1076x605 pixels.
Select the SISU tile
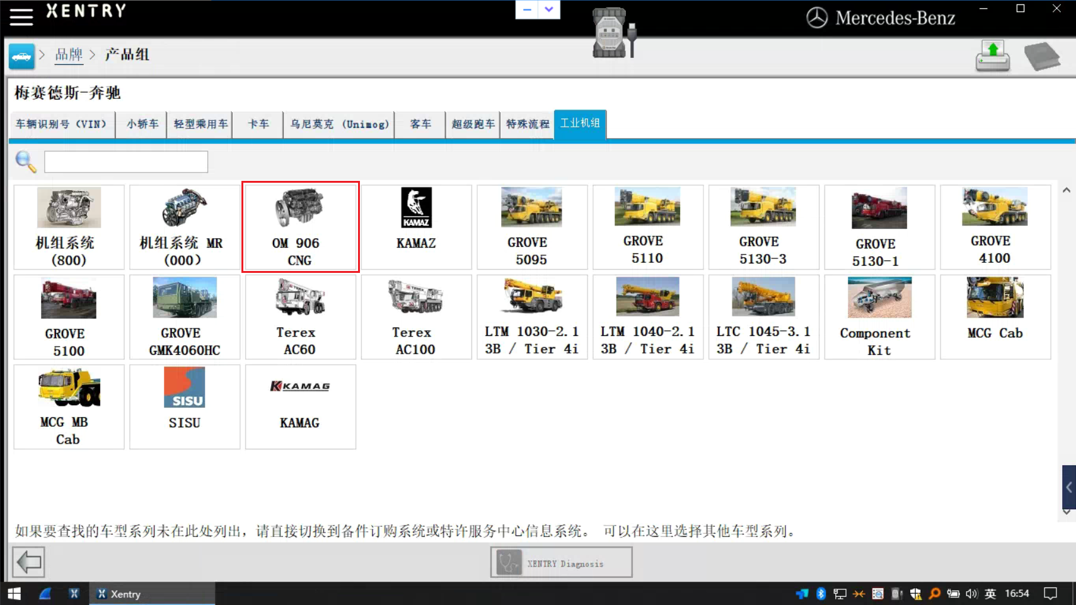tap(185, 406)
